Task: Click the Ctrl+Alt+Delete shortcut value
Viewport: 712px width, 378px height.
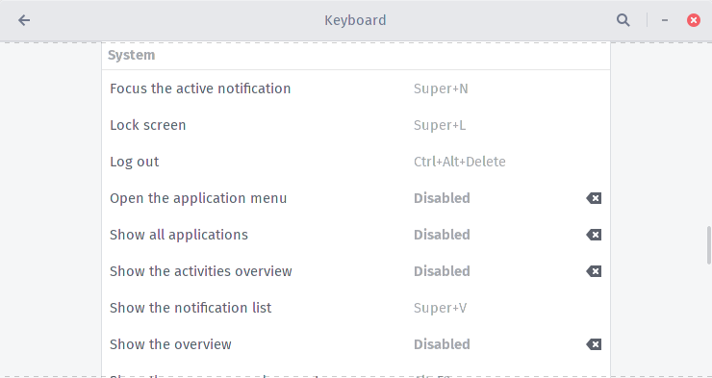Action: coord(460,162)
